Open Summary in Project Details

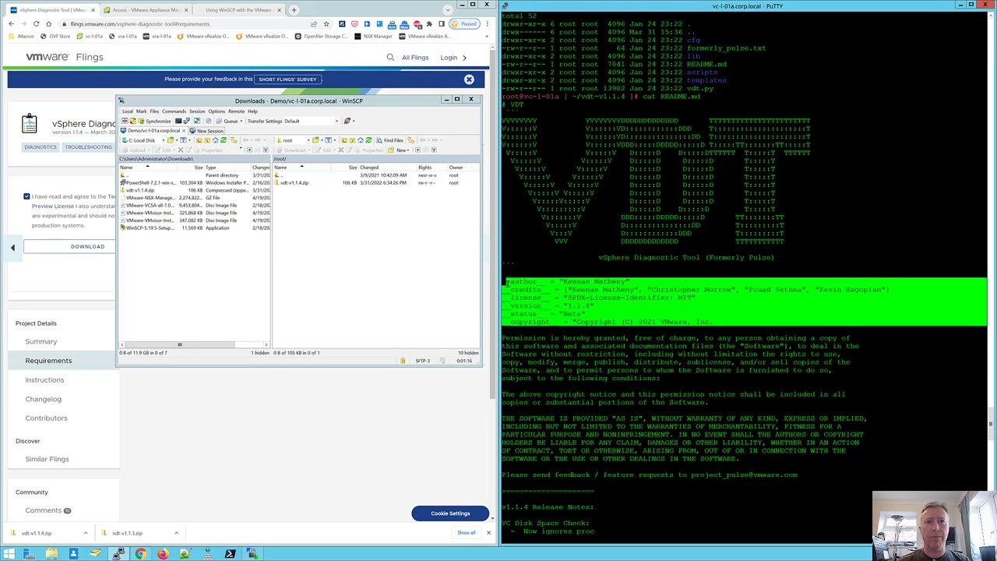click(41, 341)
